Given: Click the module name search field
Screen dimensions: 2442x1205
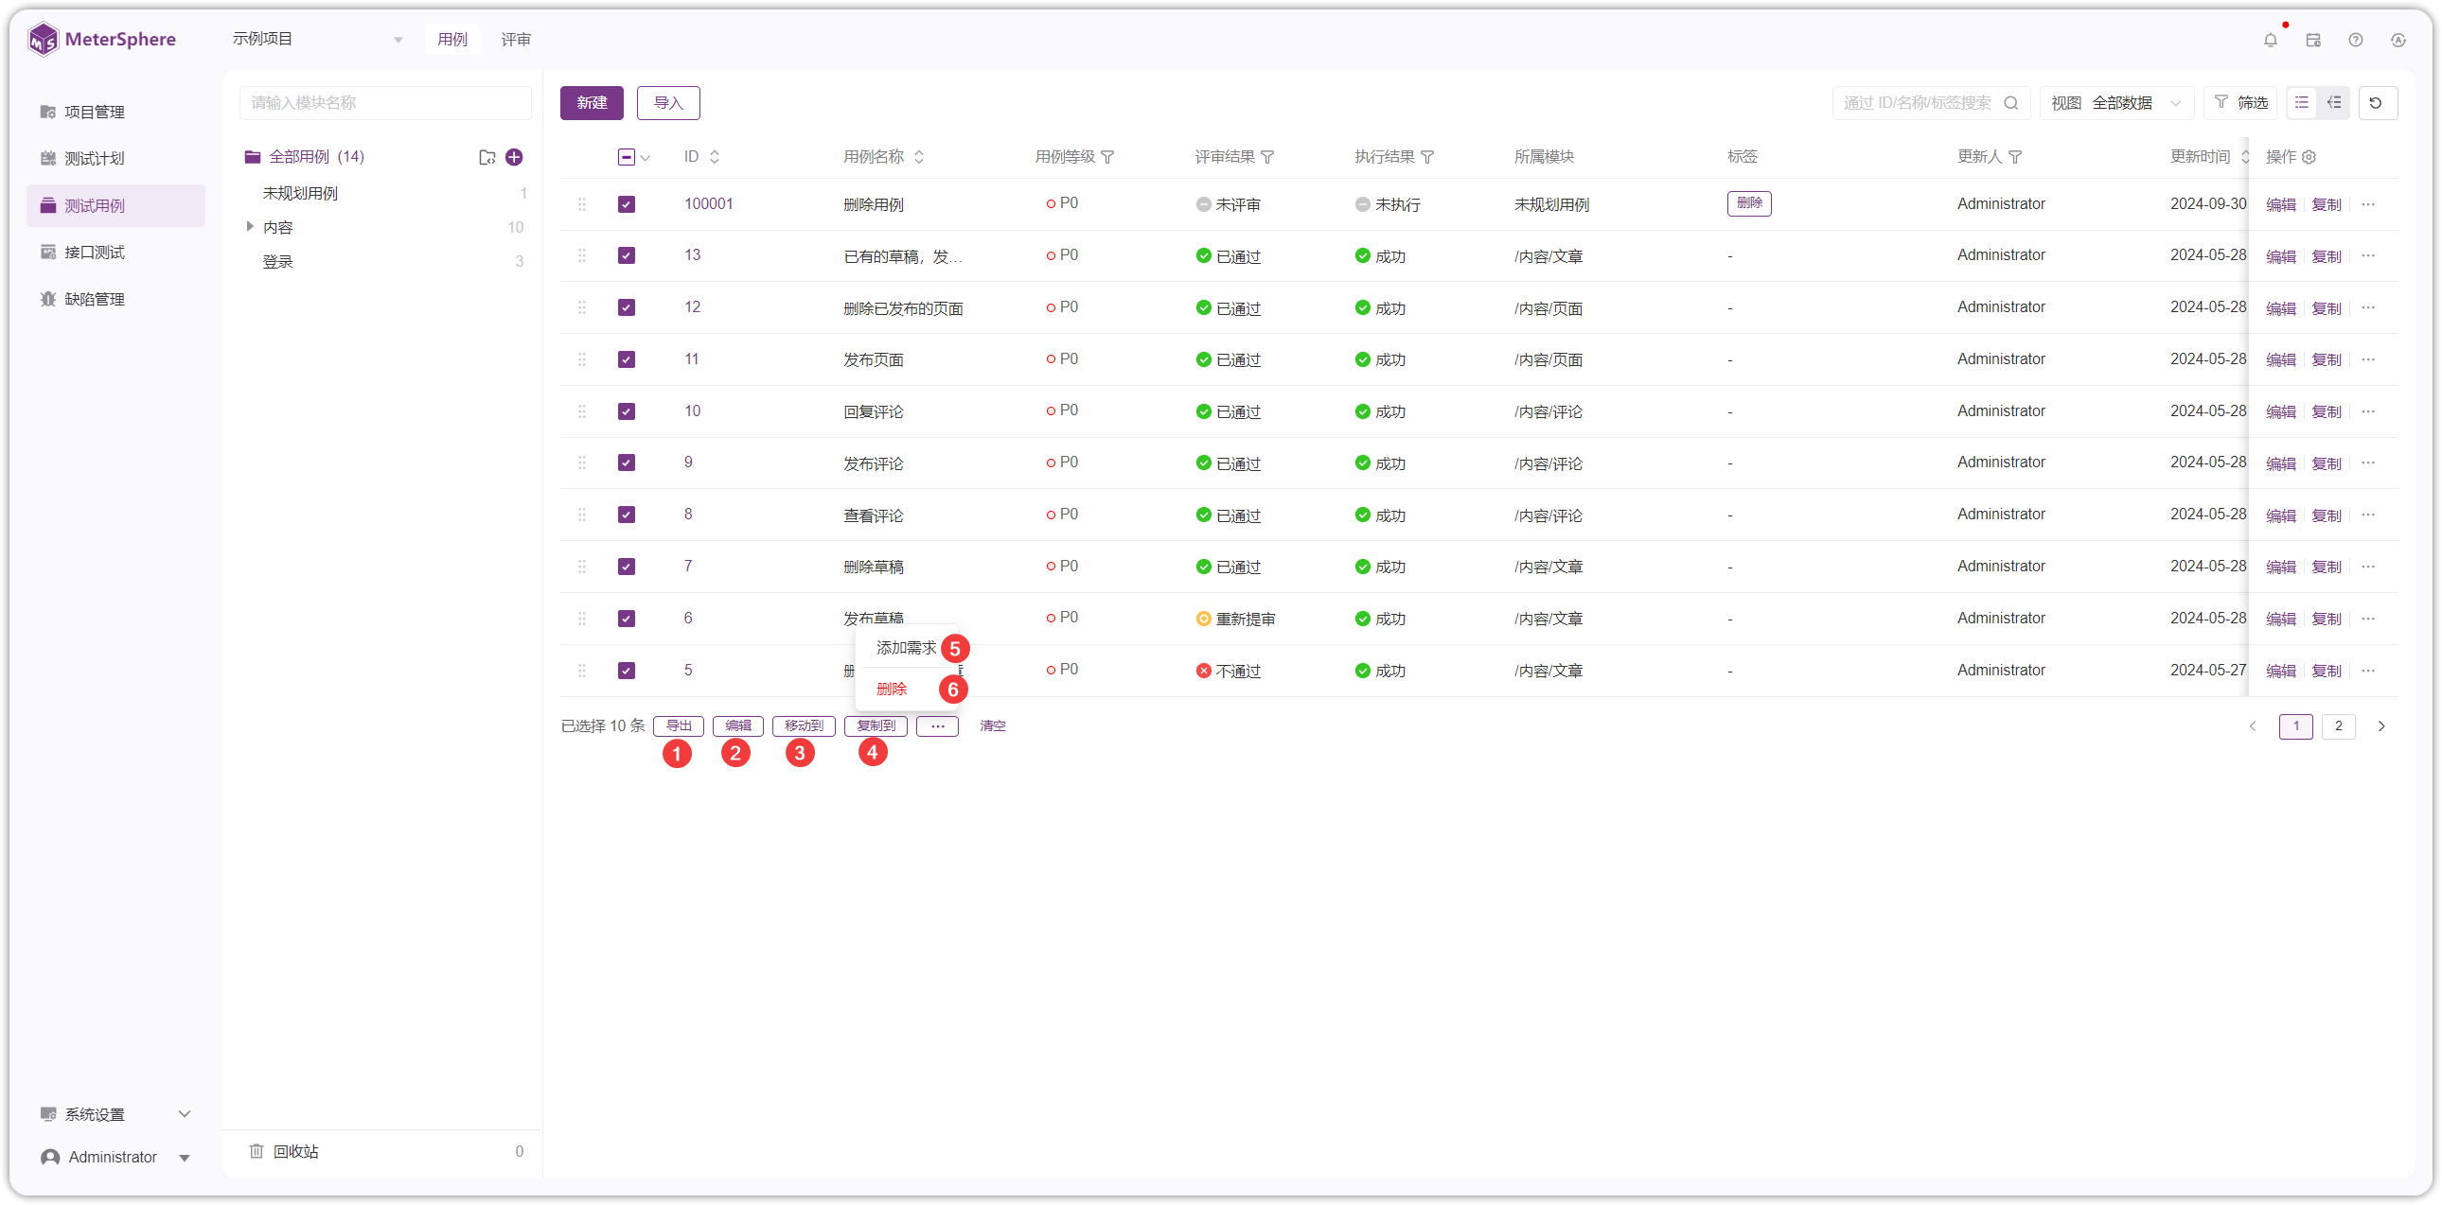Looking at the screenshot, I should point(385,102).
